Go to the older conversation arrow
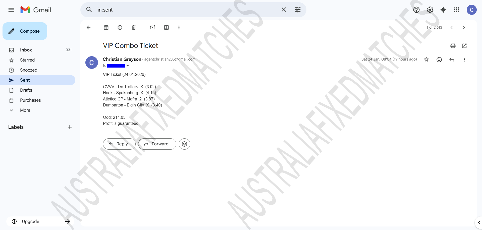The height and width of the screenshot is (230, 482). point(464,27)
